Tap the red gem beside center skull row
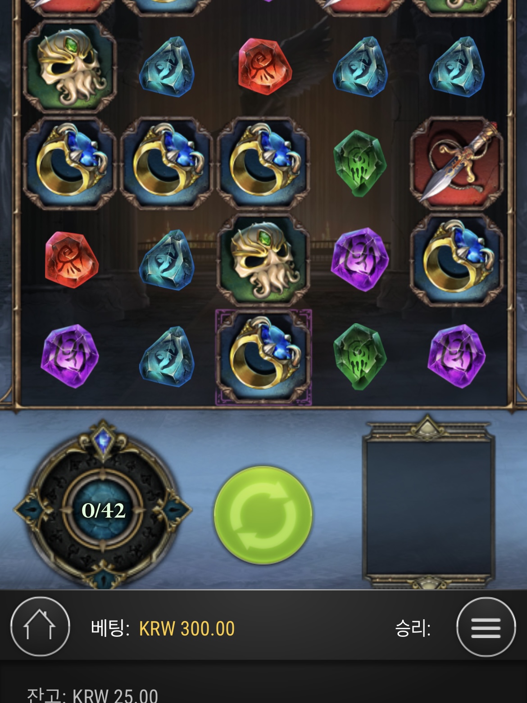527x703 pixels. point(71,260)
